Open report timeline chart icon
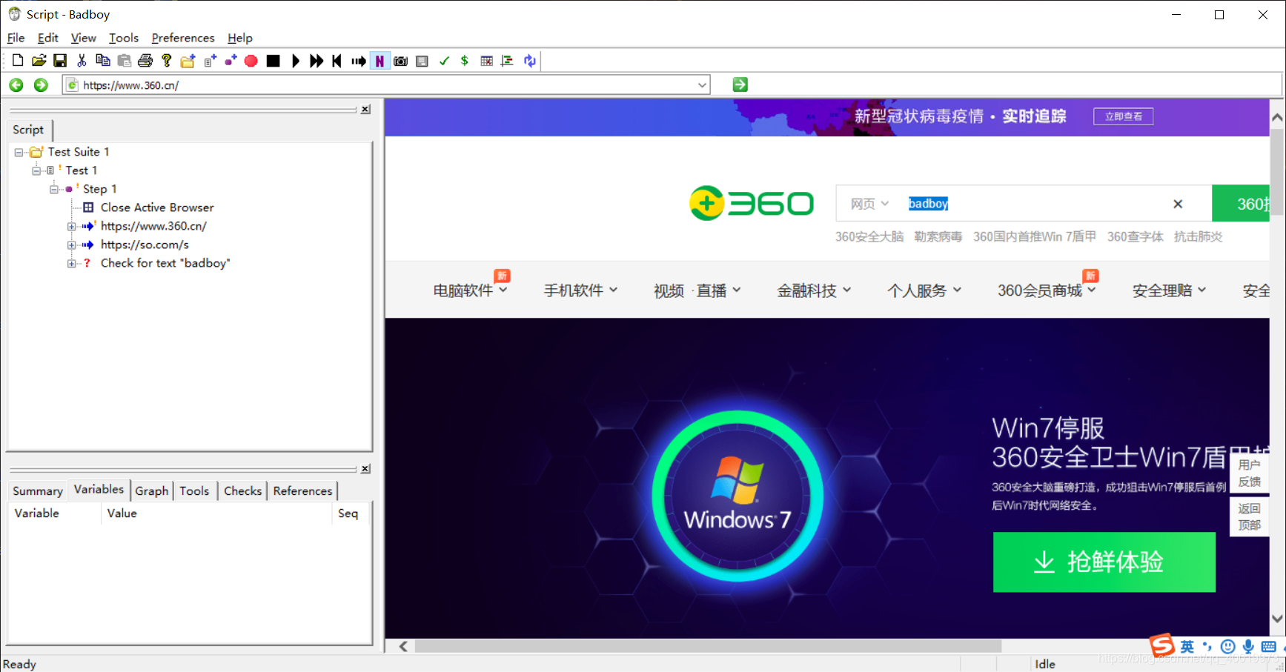This screenshot has height=672, width=1286. 508,61
